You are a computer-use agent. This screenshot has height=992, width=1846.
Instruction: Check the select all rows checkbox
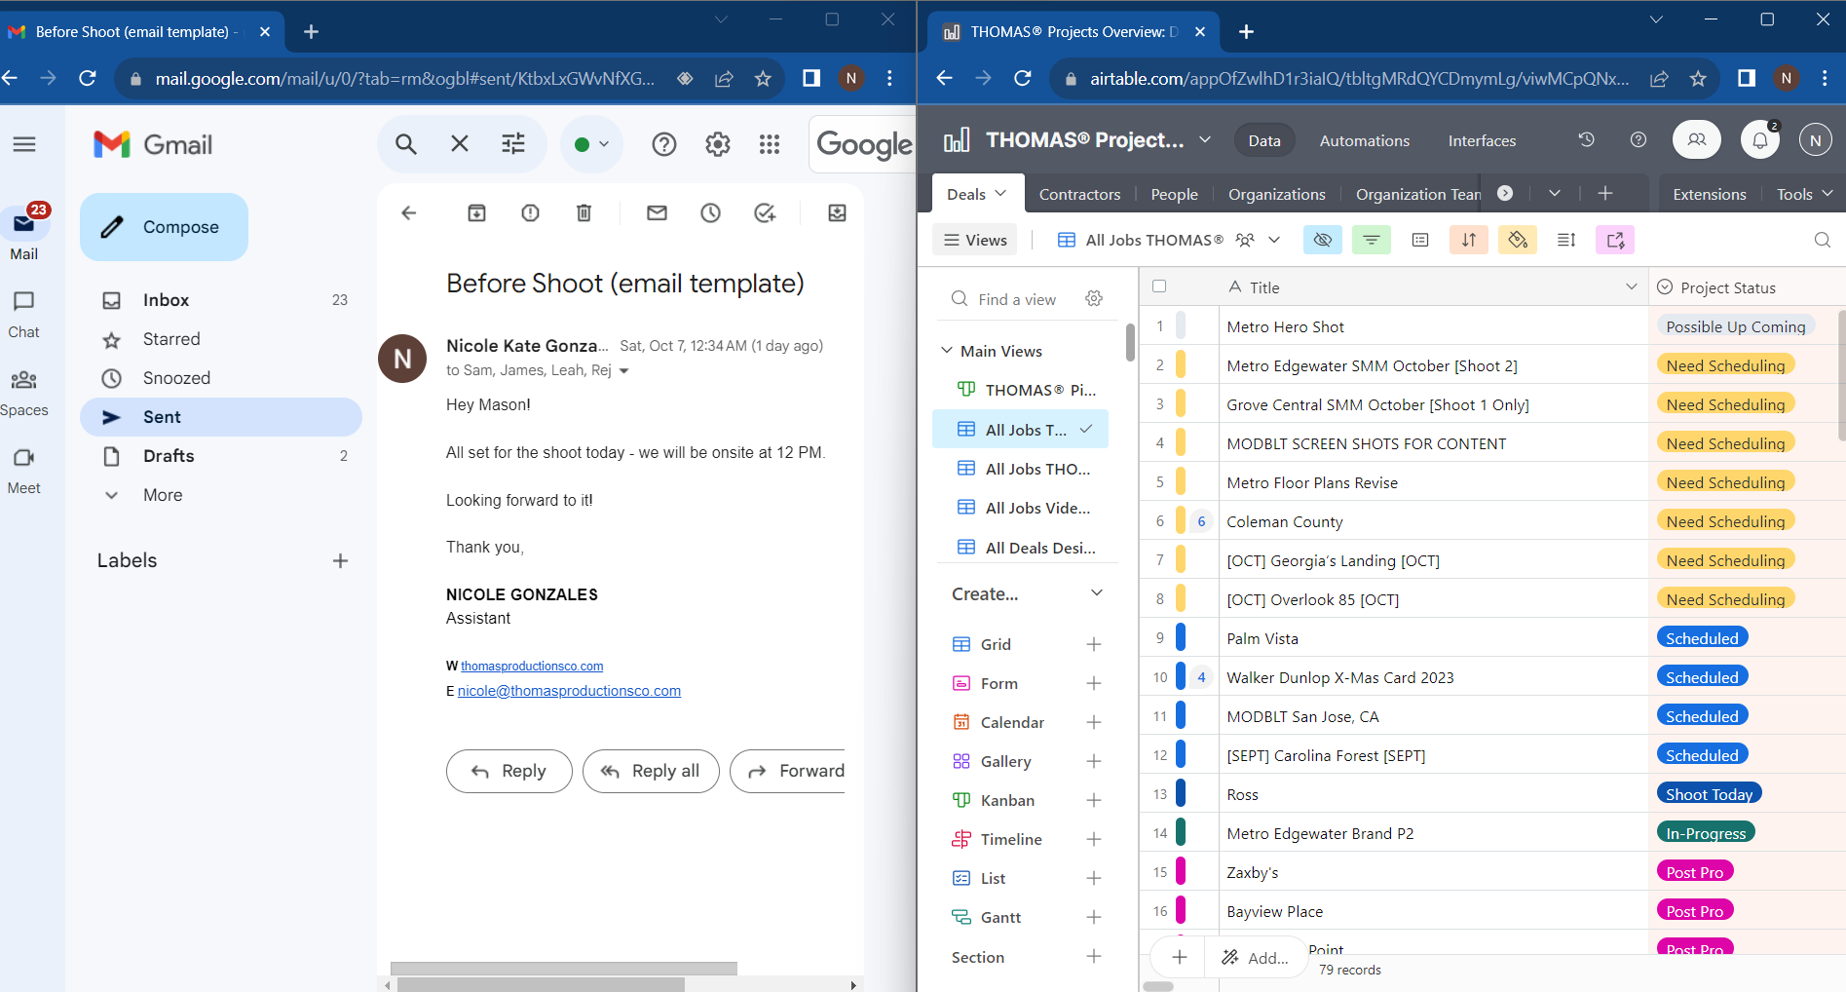[1159, 286]
